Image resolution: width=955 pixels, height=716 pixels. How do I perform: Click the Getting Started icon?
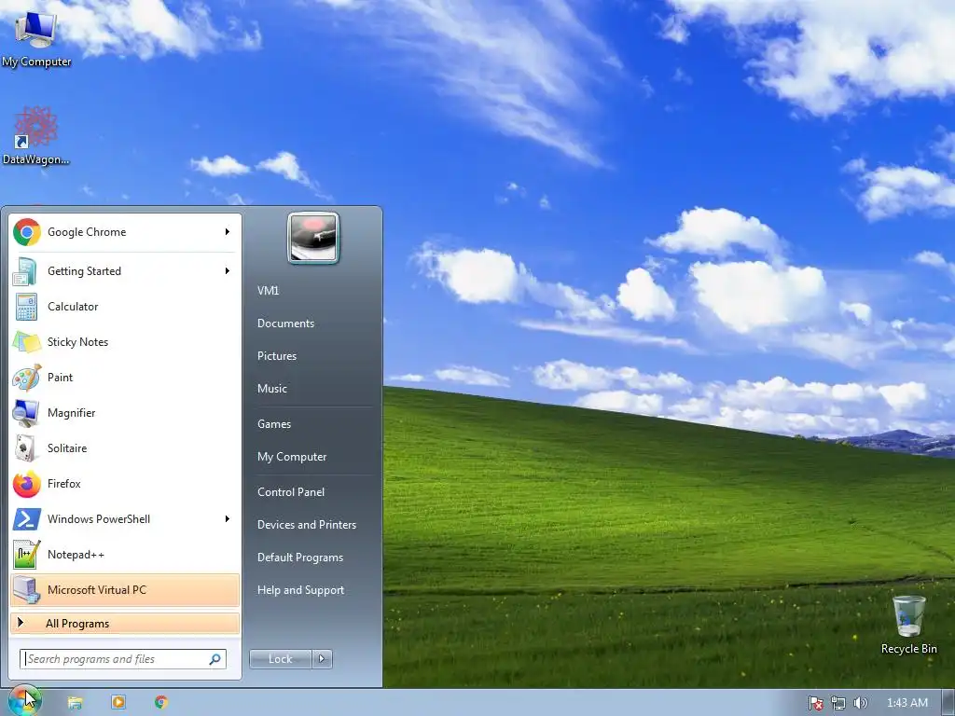pos(25,271)
